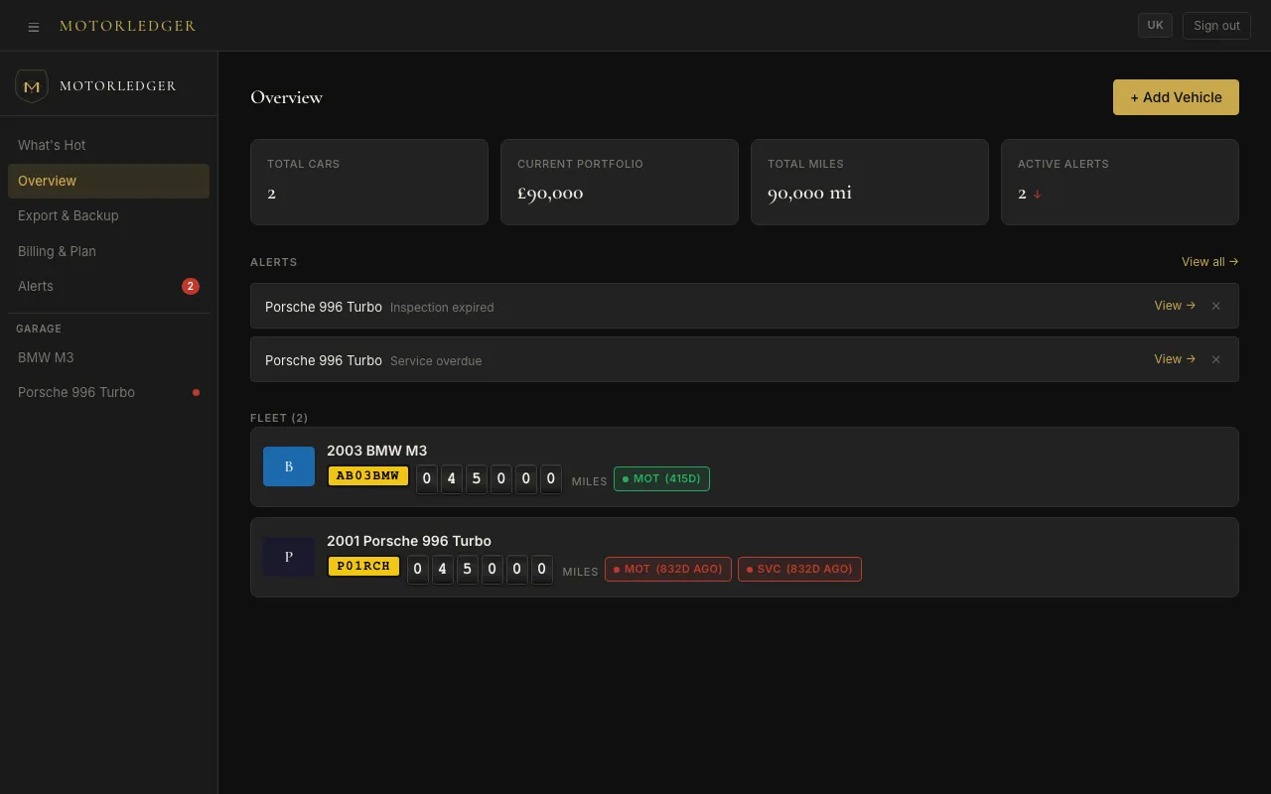Viewport: 1271px width, 794px height.
Task: Open the 2003 BMW M3 fleet card title
Action: 377,451
